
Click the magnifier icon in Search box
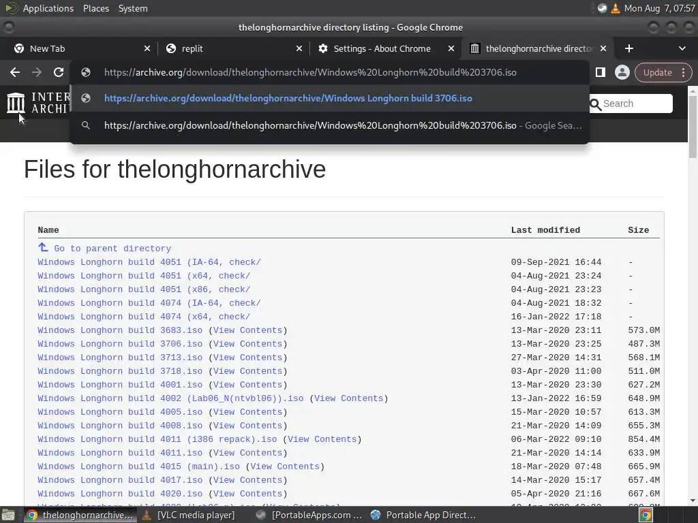click(595, 104)
